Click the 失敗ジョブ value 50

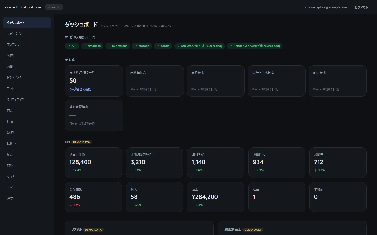pos(73,81)
